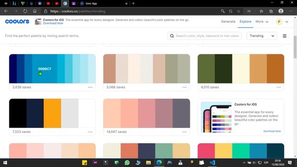This screenshot has width=297, height=167.
Task: Click the padlock site info icon
Action: click(45, 11)
